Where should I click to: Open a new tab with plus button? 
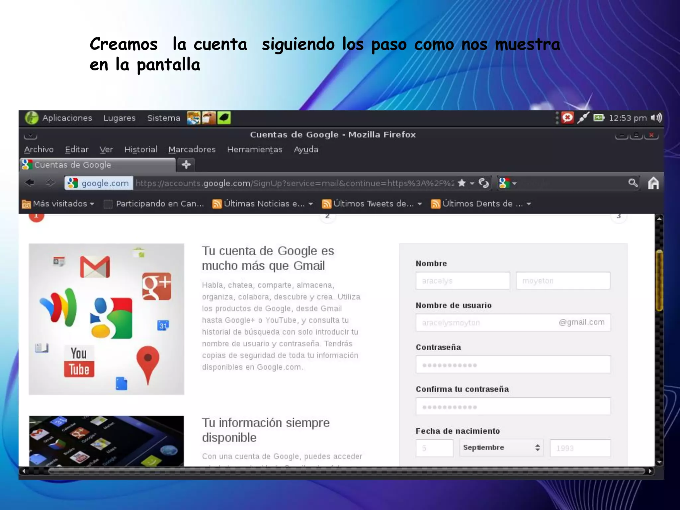186,164
